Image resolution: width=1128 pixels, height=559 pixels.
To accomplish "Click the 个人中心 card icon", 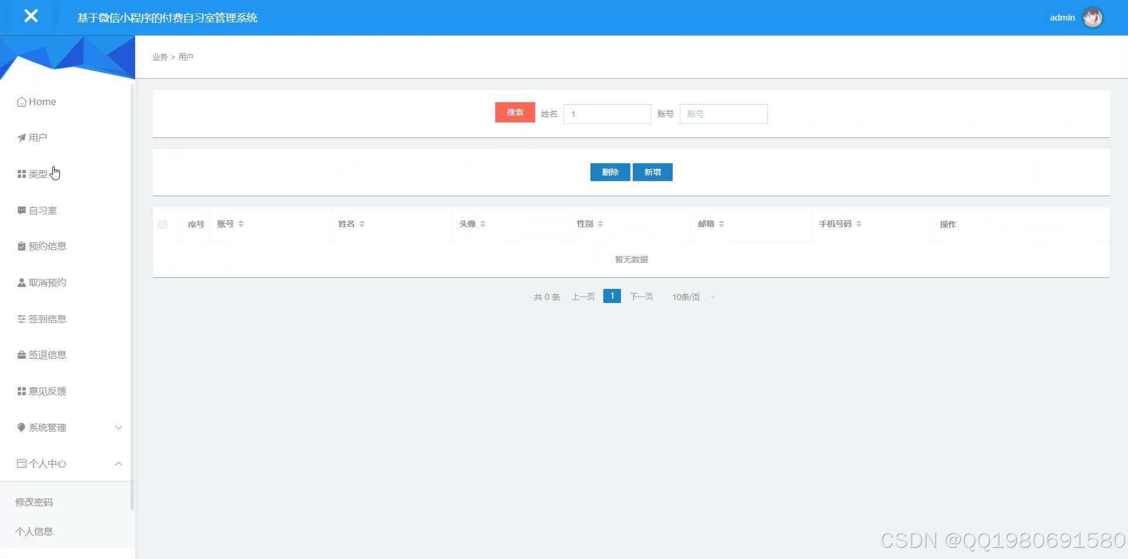I will click(x=22, y=463).
